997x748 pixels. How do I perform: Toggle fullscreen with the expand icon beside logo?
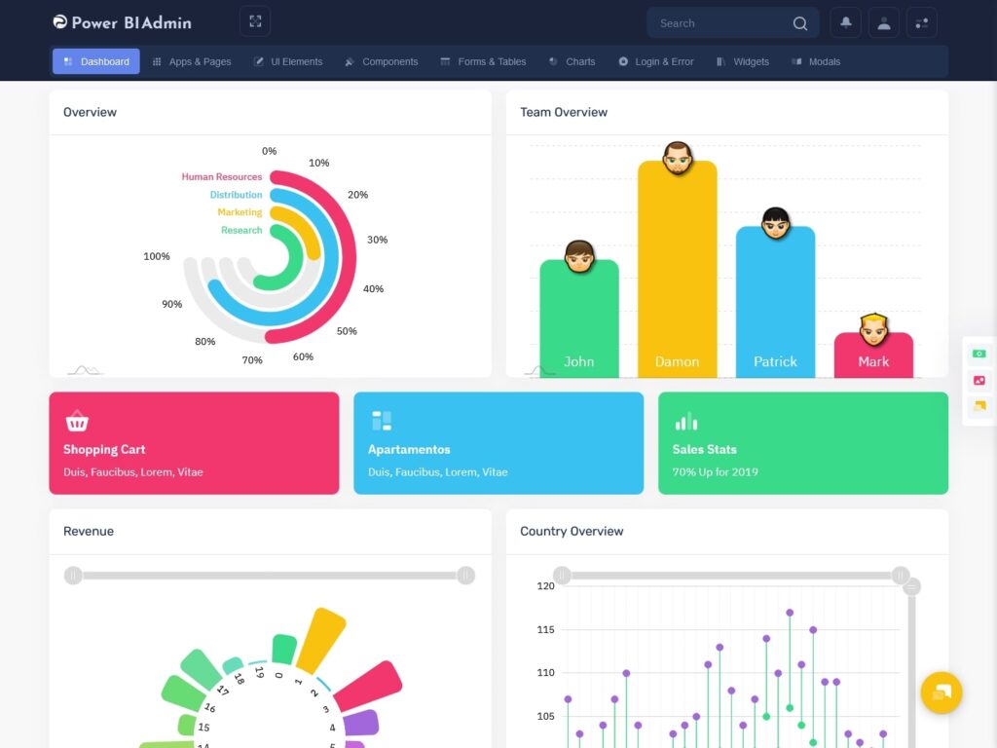254,20
